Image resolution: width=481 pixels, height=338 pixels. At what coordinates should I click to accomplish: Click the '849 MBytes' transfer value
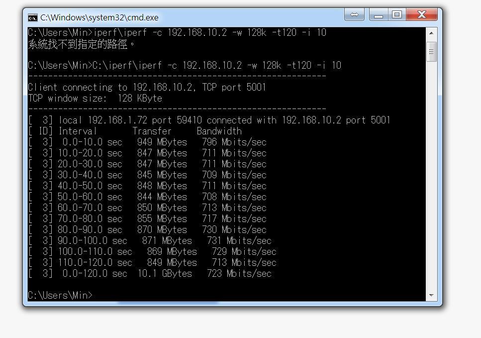(172, 262)
